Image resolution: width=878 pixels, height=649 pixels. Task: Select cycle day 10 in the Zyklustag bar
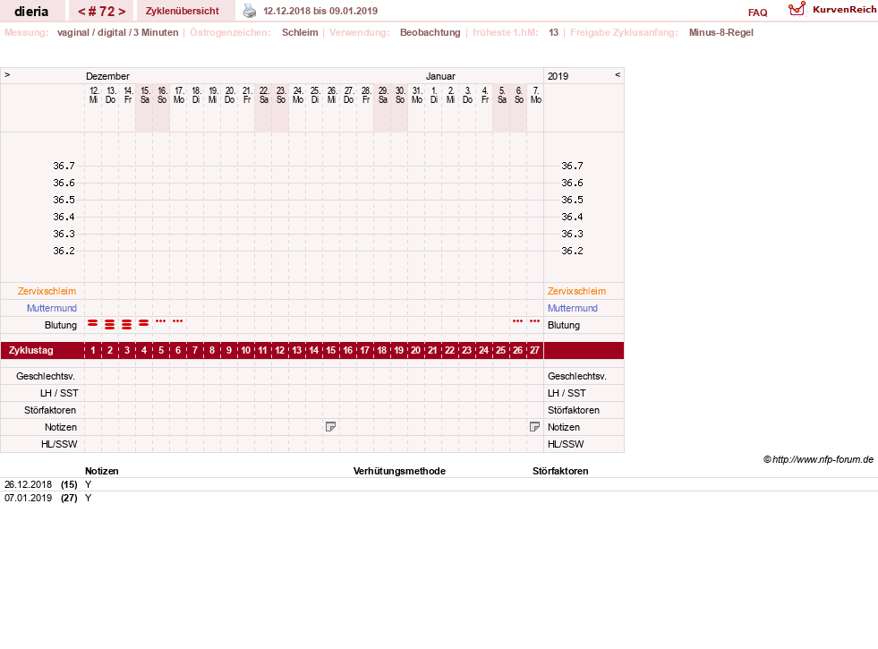(x=246, y=351)
